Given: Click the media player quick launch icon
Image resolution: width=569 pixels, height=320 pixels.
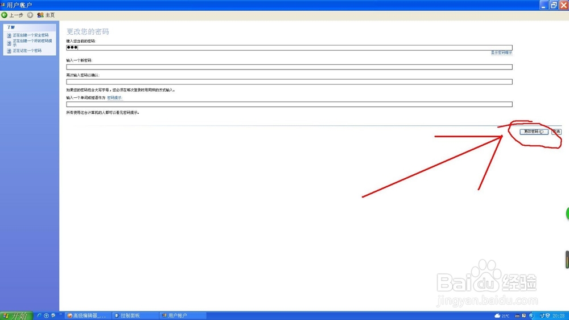Looking at the screenshot, I should (53, 315).
